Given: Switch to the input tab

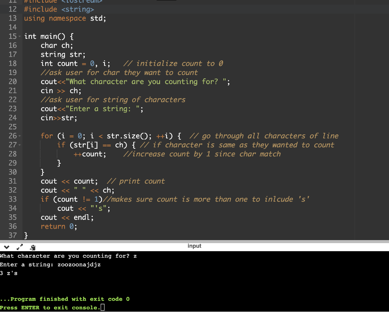Looking at the screenshot, I should point(194,245).
